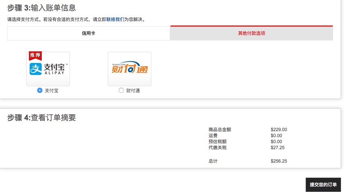This screenshot has width=344, height=196.
Task: Choose the 支付宝 radio button
Action: pyautogui.click(x=40, y=90)
